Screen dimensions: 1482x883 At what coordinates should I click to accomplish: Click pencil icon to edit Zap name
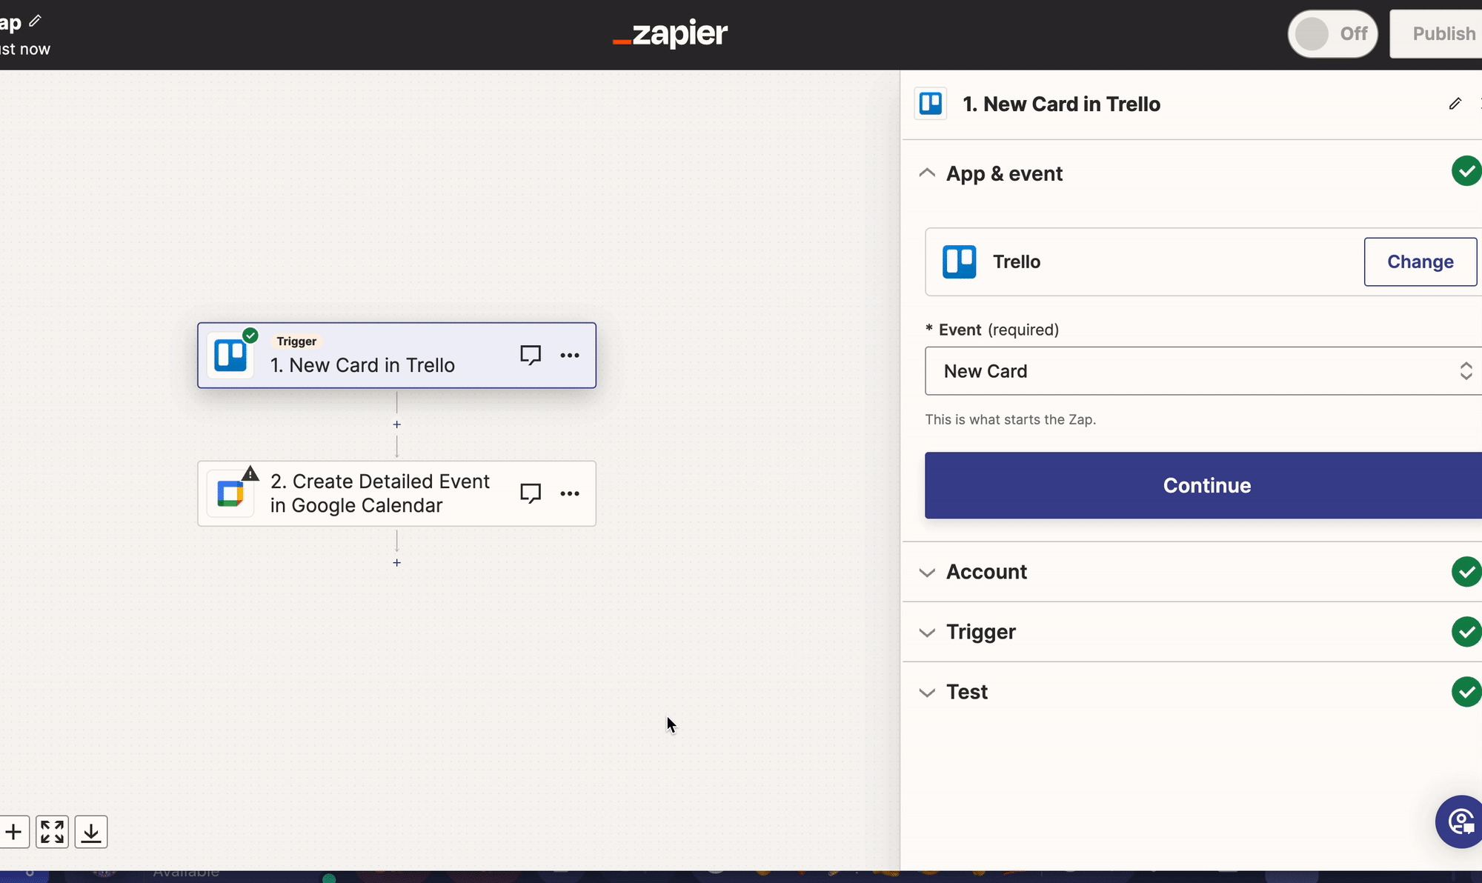tap(35, 21)
